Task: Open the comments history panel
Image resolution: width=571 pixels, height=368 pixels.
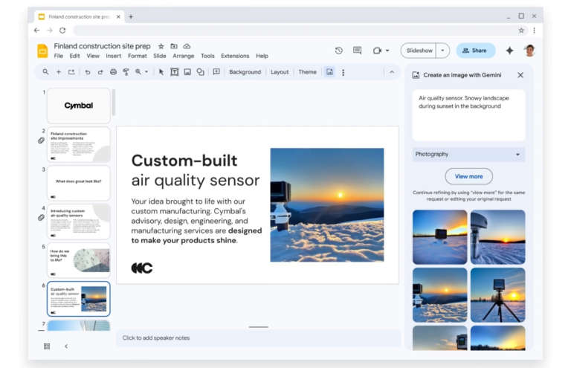Action: (357, 51)
